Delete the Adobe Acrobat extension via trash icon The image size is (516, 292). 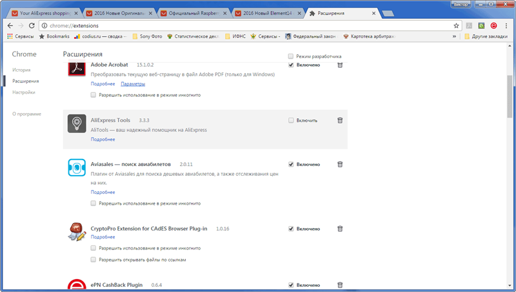[340, 65]
